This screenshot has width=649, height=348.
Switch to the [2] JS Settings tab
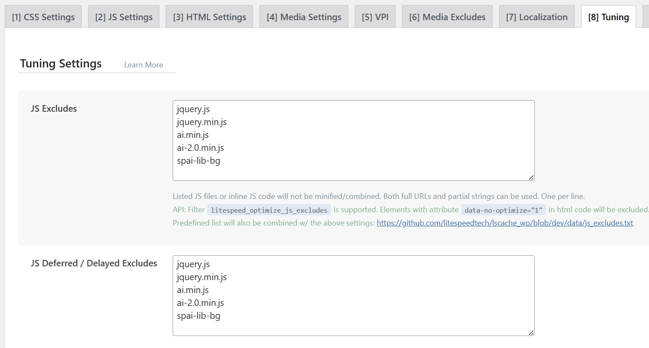(x=124, y=17)
